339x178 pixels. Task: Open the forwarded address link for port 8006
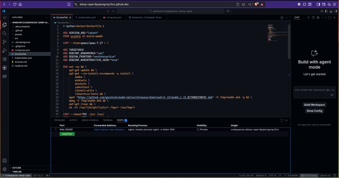pos(110,129)
